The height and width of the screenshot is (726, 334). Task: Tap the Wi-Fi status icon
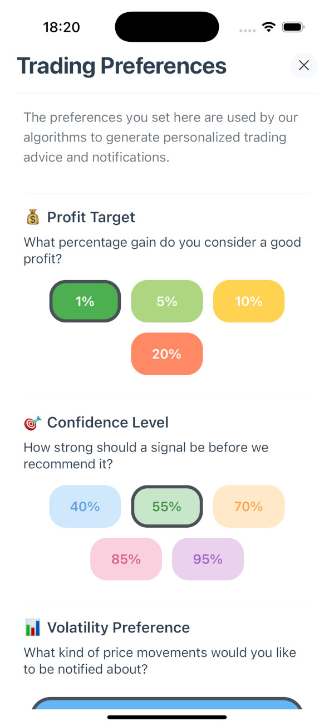pyautogui.click(x=269, y=27)
